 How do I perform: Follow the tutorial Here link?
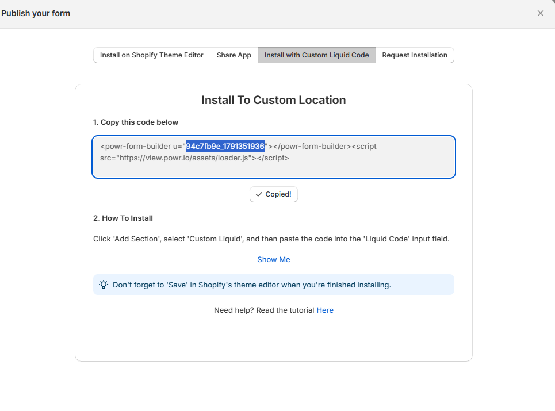pos(325,310)
